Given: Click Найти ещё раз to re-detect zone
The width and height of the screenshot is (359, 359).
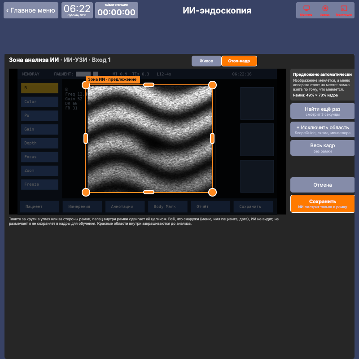Looking at the screenshot, I should (x=322, y=111).
